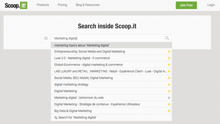Image resolution: width=220 pixels, height=124 pixels.
Task: Click the Login link
Action: click(211, 5)
